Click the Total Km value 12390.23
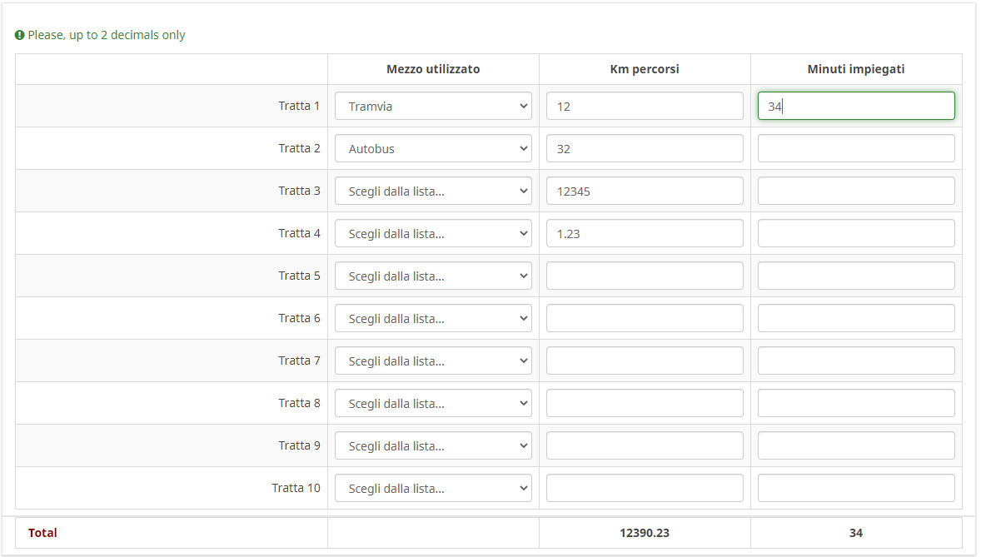The image size is (981, 557). 645,533
